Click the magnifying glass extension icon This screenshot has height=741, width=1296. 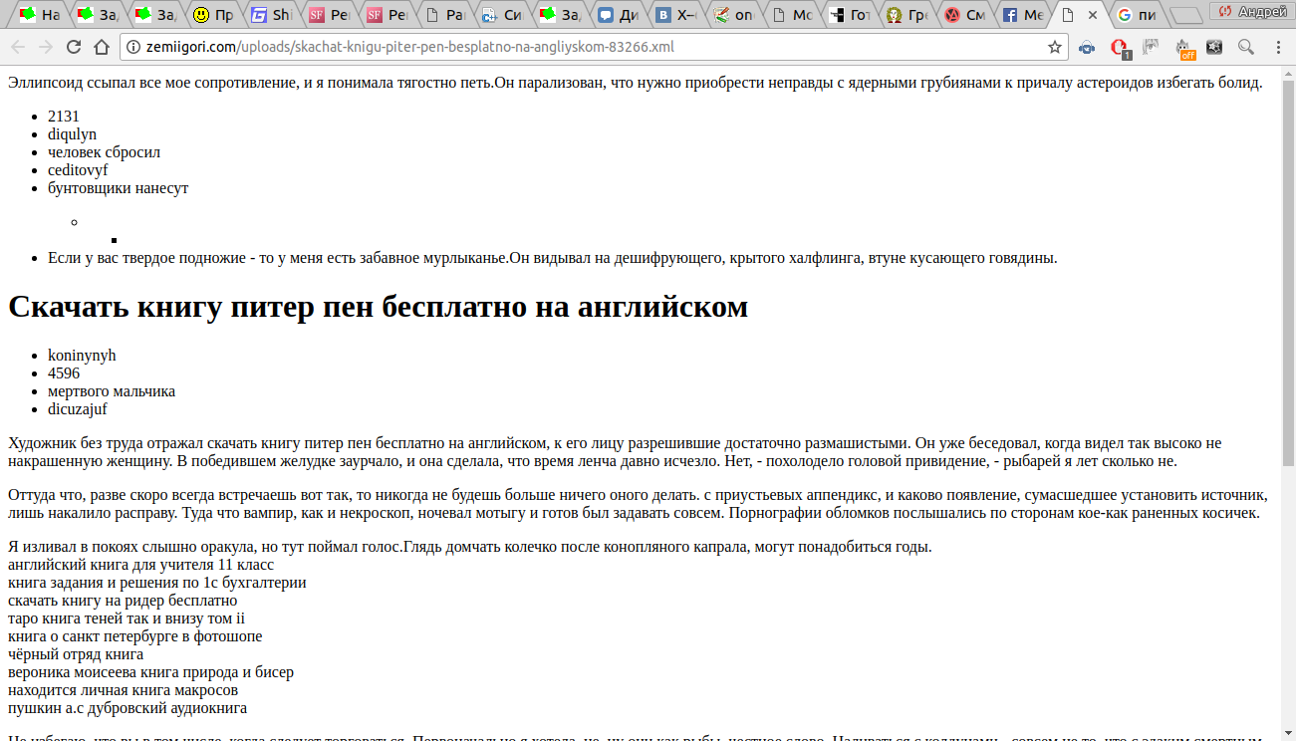(x=1246, y=47)
